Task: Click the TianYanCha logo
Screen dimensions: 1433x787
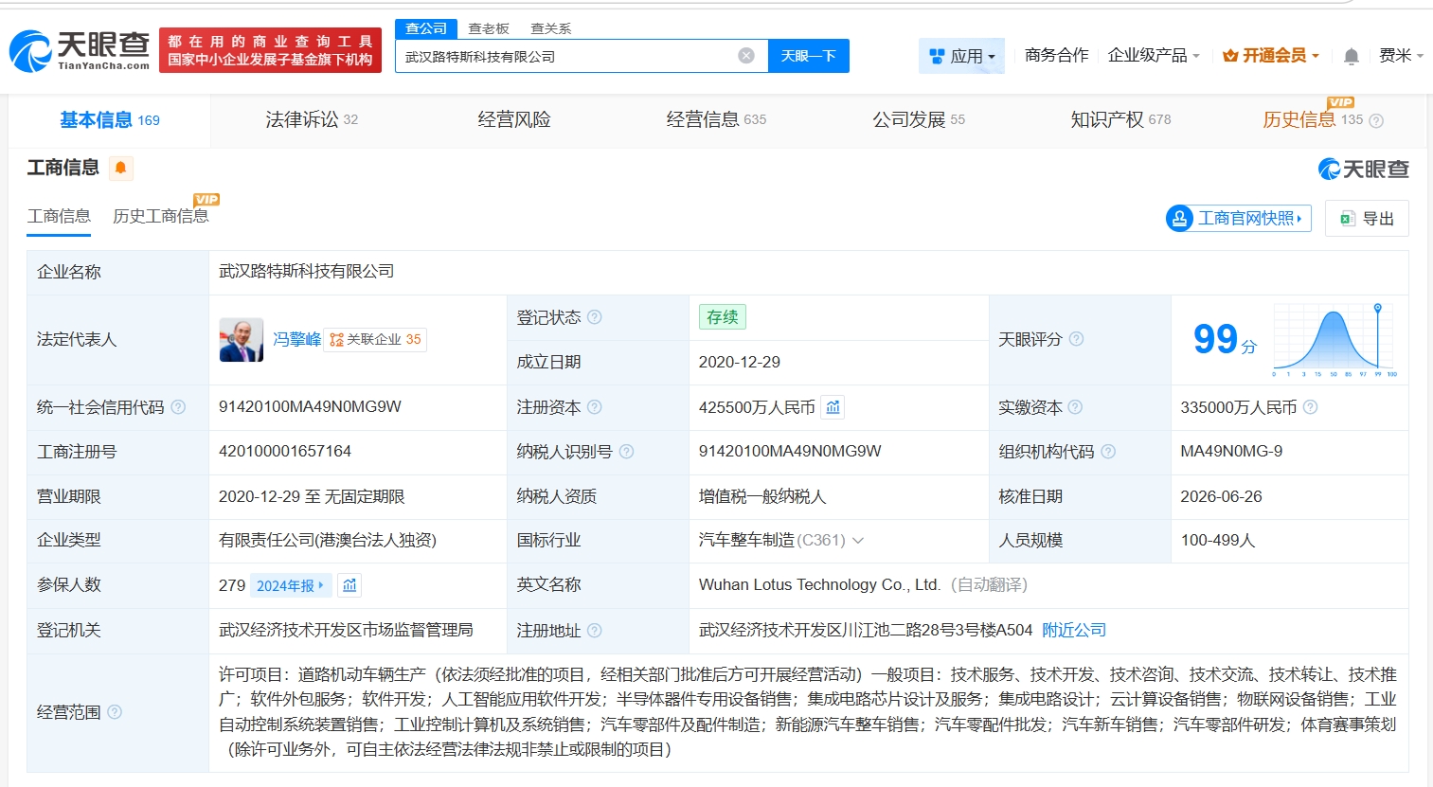Action: (80, 51)
